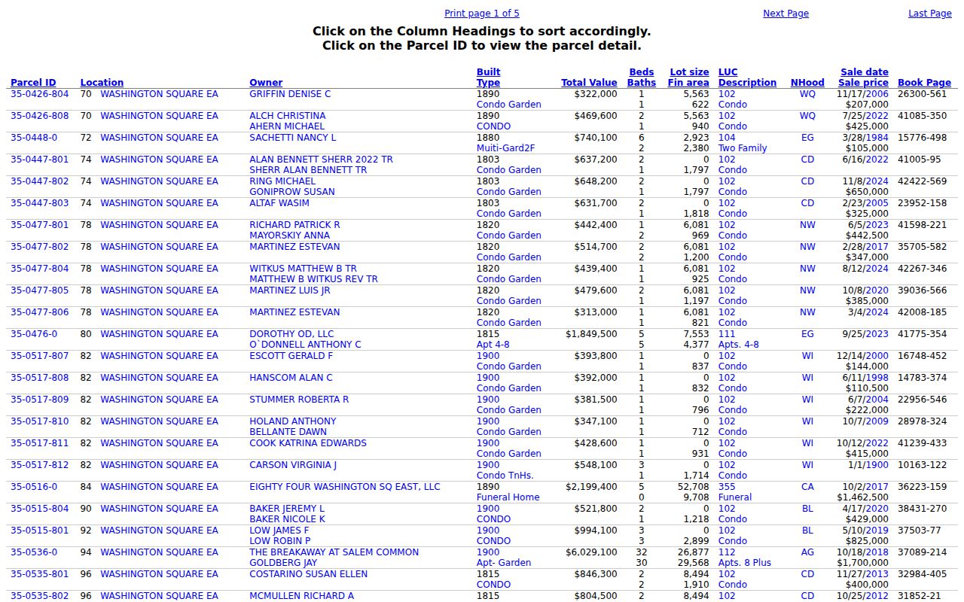The image size is (964, 602).
Task: Click LUC code 111
Action: click(727, 334)
